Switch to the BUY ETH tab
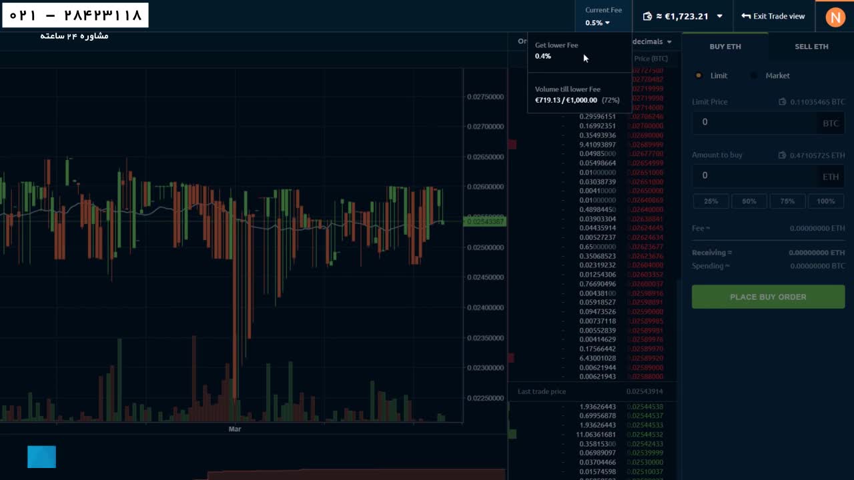Image resolution: width=854 pixels, height=480 pixels. tap(725, 46)
